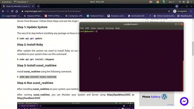Open the Compress JPEG bookmark
Screen dimensions: 194x109
tap(75, 16)
